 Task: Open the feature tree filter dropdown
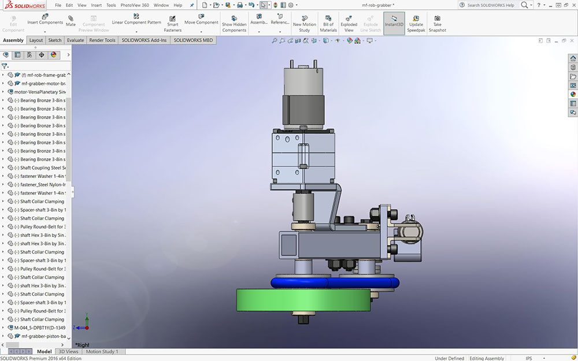(5, 66)
